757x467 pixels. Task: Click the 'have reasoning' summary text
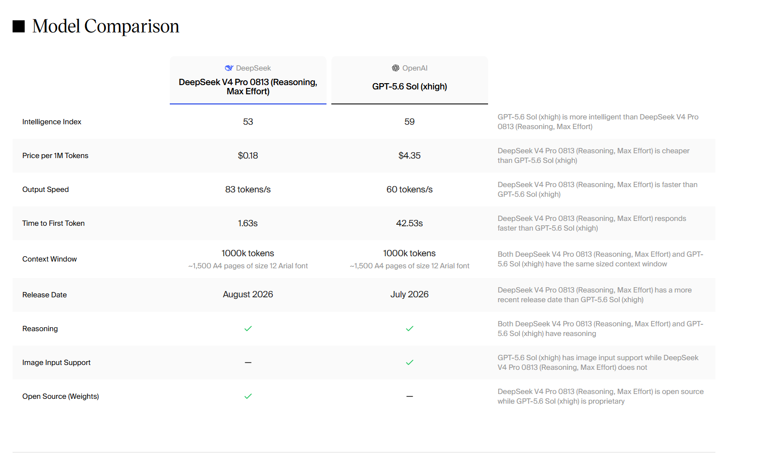click(x=601, y=329)
